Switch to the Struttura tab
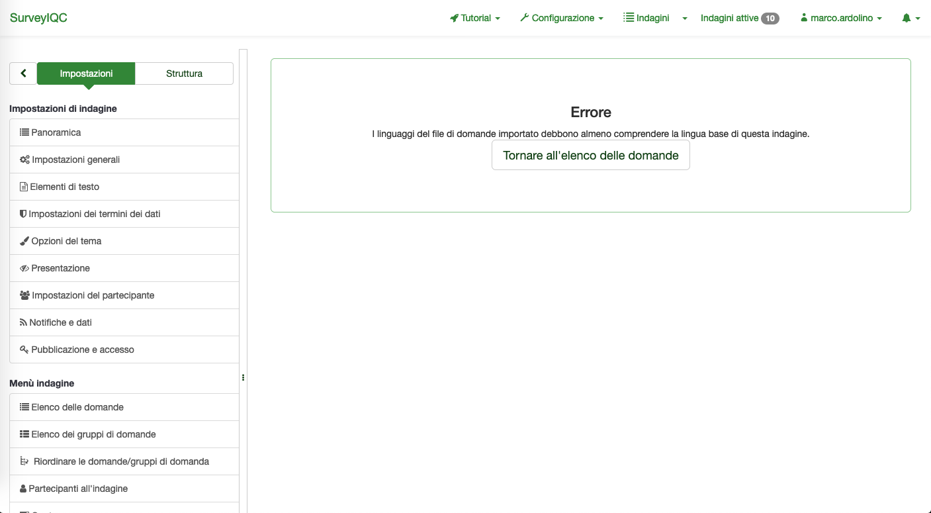The width and height of the screenshot is (931, 513). pyautogui.click(x=184, y=73)
